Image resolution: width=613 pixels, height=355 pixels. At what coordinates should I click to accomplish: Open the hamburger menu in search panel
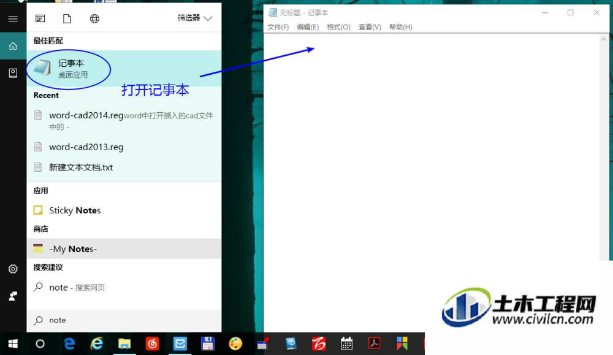coord(13,19)
